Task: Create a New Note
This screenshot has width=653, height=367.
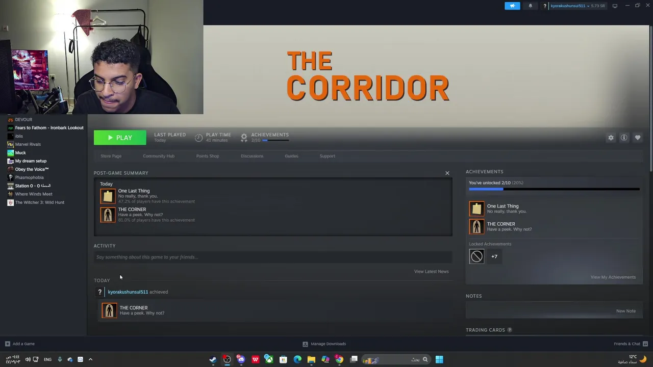Action: tap(626, 311)
